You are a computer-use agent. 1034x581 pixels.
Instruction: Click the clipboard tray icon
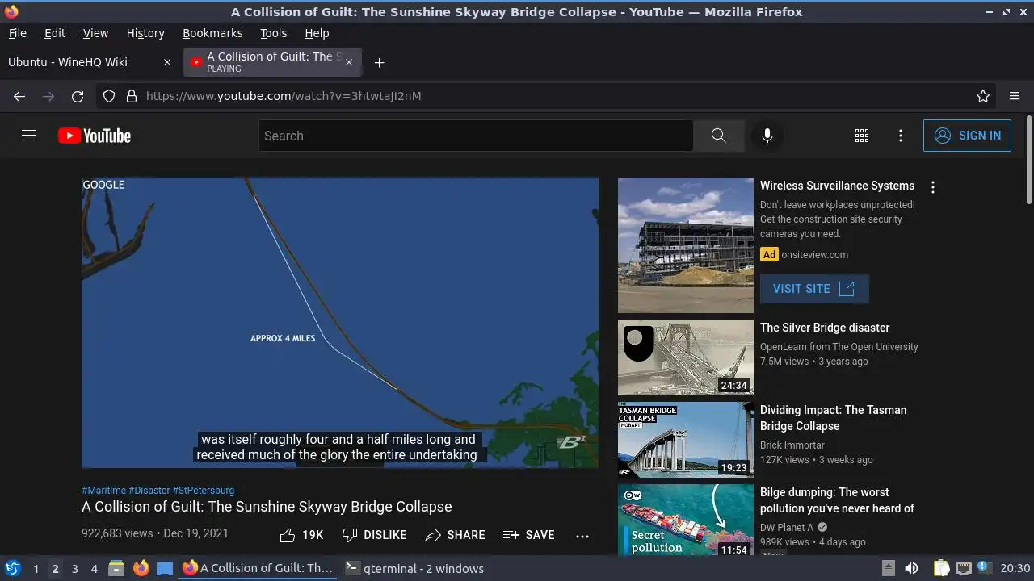[941, 568]
